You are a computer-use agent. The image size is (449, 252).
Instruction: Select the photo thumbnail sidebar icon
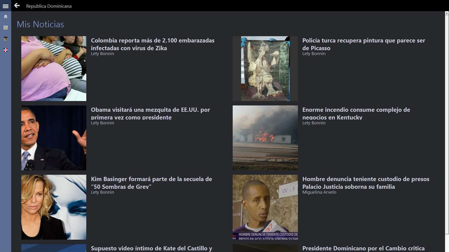(x=6, y=39)
